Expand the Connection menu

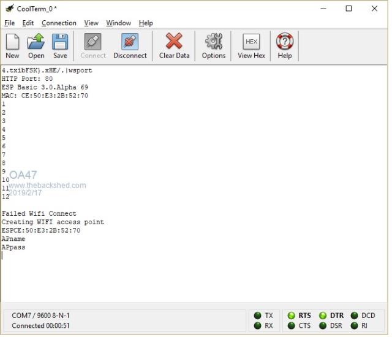[x=59, y=23]
